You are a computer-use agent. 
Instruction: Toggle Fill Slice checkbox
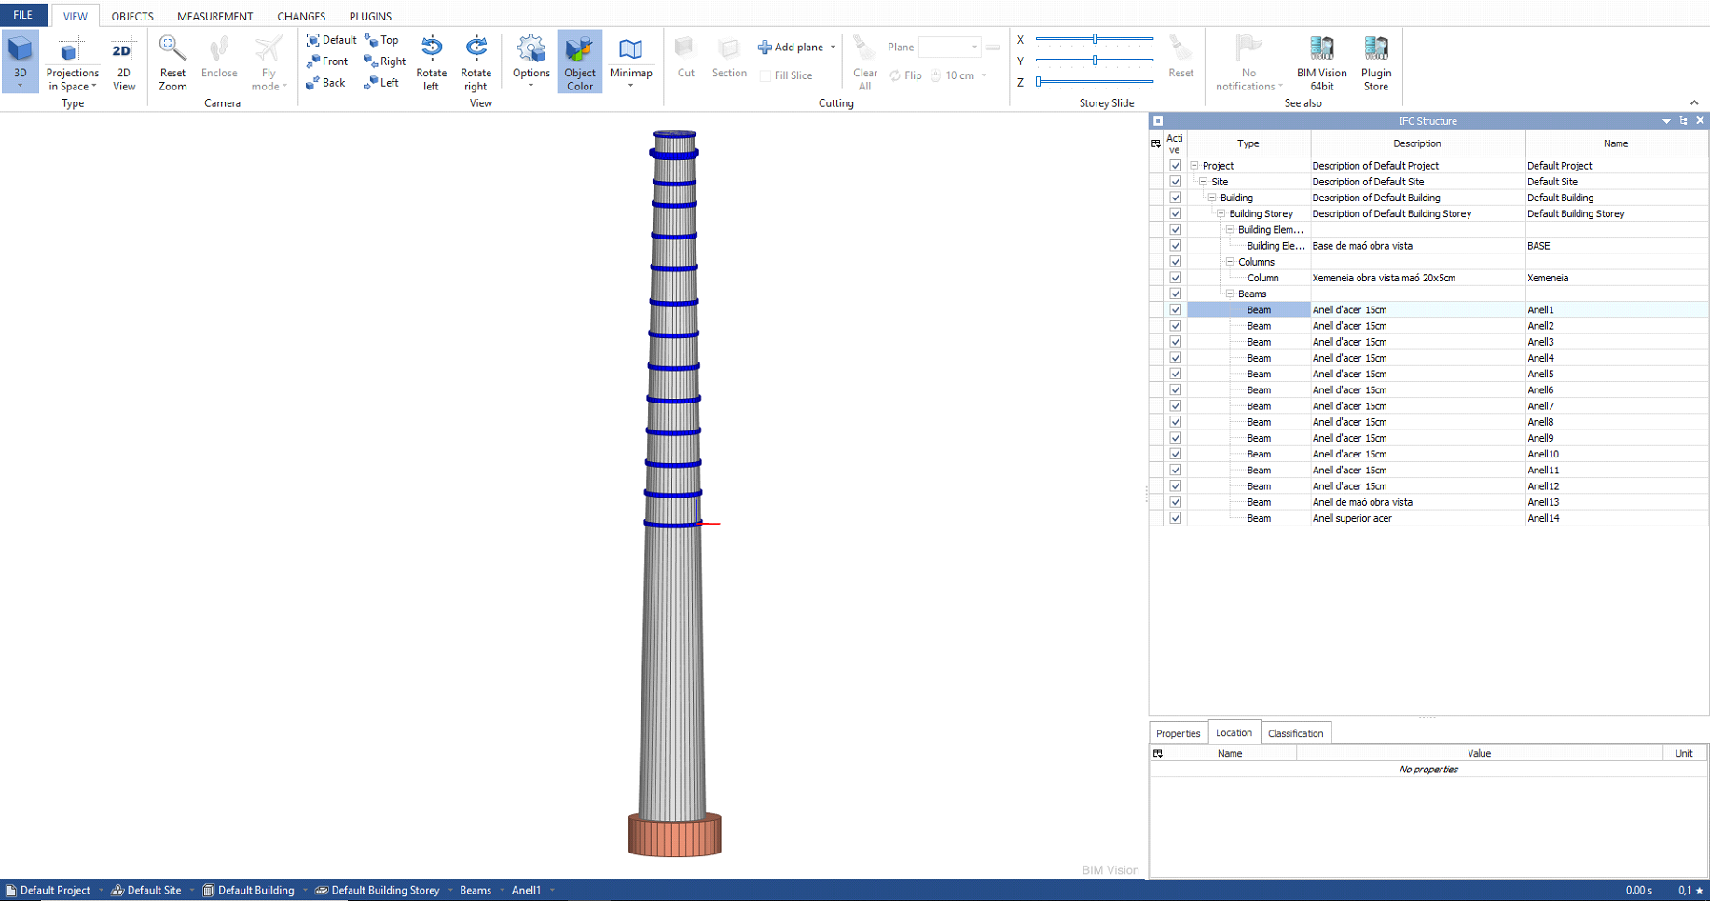tap(765, 76)
